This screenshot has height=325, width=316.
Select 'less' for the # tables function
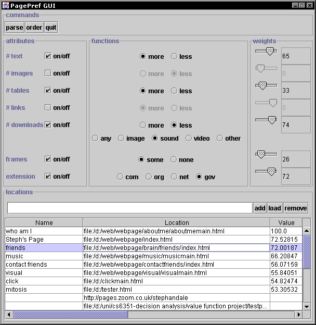(174, 91)
